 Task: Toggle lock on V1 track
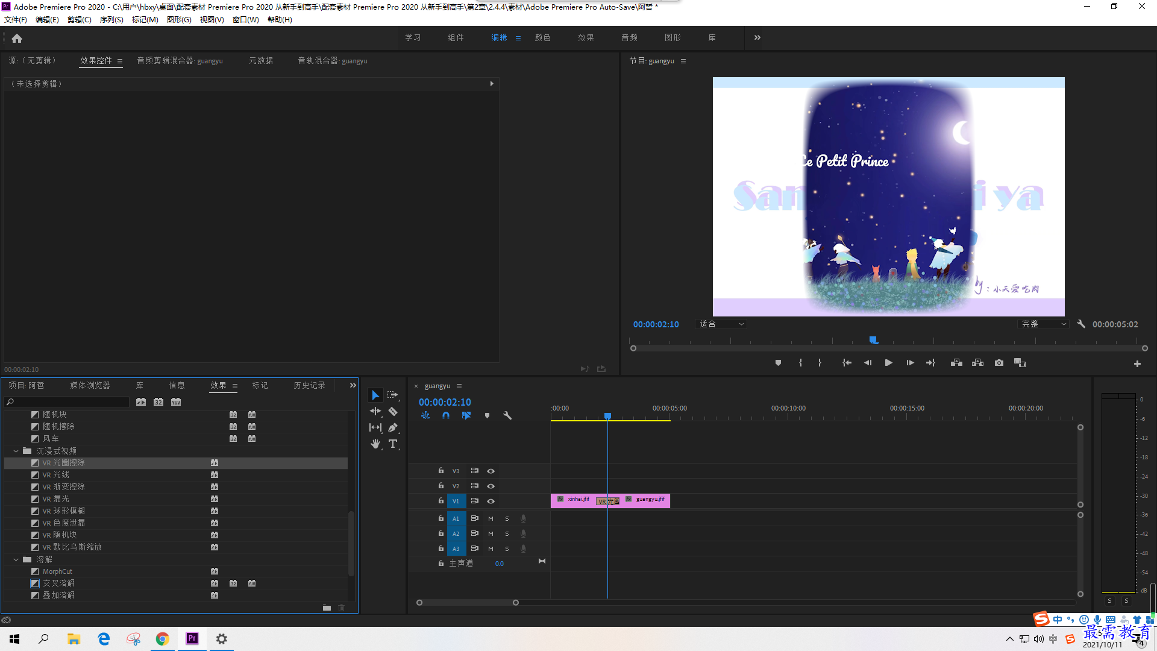coord(441,501)
